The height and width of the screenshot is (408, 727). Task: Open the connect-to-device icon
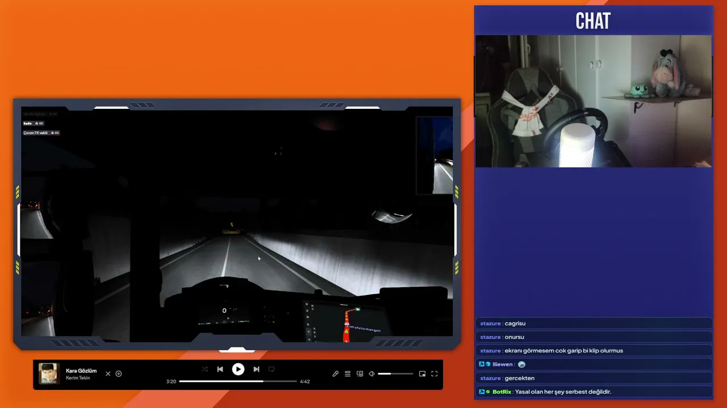360,374
